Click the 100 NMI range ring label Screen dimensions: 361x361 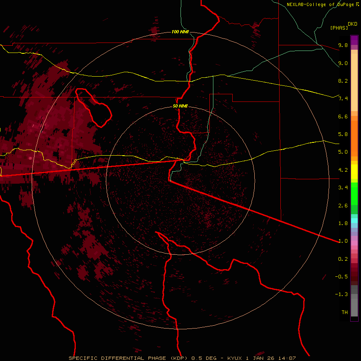click(180, 32)
